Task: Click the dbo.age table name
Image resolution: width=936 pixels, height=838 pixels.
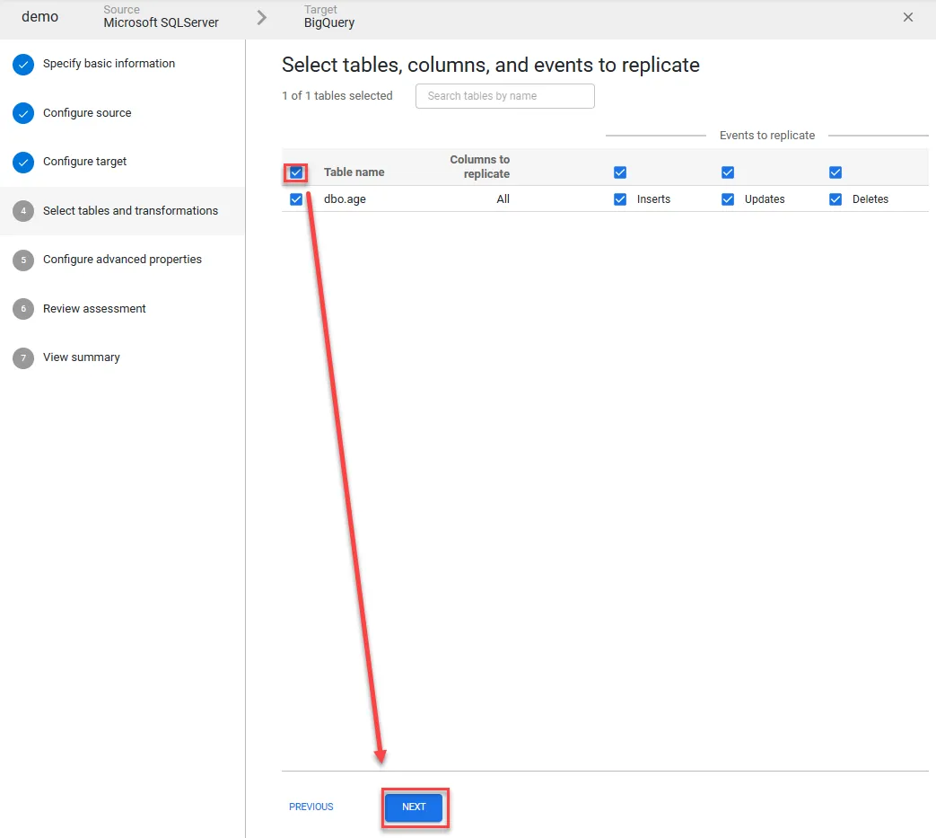Action: [x=345, y=199]
